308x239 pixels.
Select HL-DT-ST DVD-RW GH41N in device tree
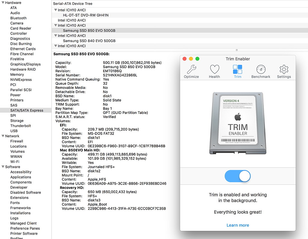click(86, 15)
